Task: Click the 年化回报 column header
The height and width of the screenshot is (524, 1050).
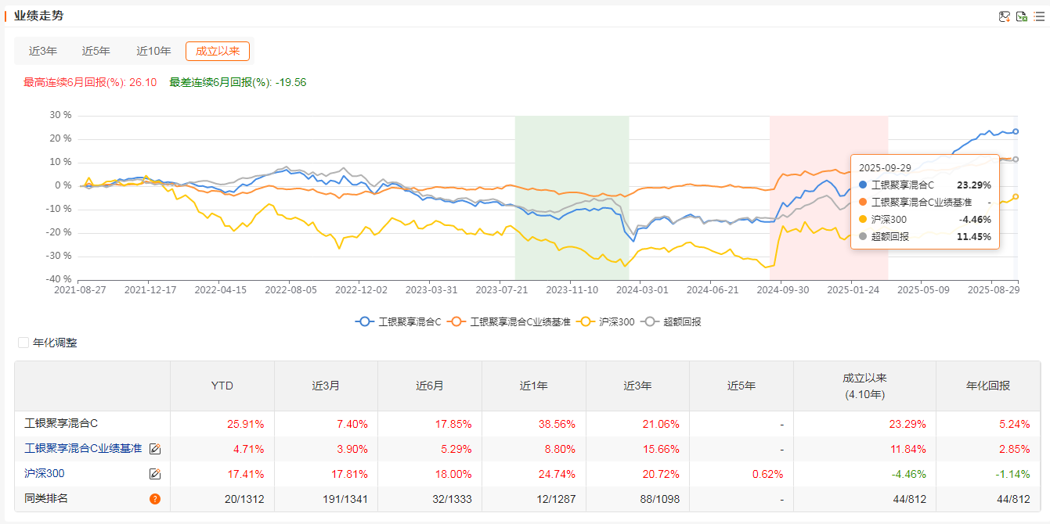Action: [x=988, y=386]
